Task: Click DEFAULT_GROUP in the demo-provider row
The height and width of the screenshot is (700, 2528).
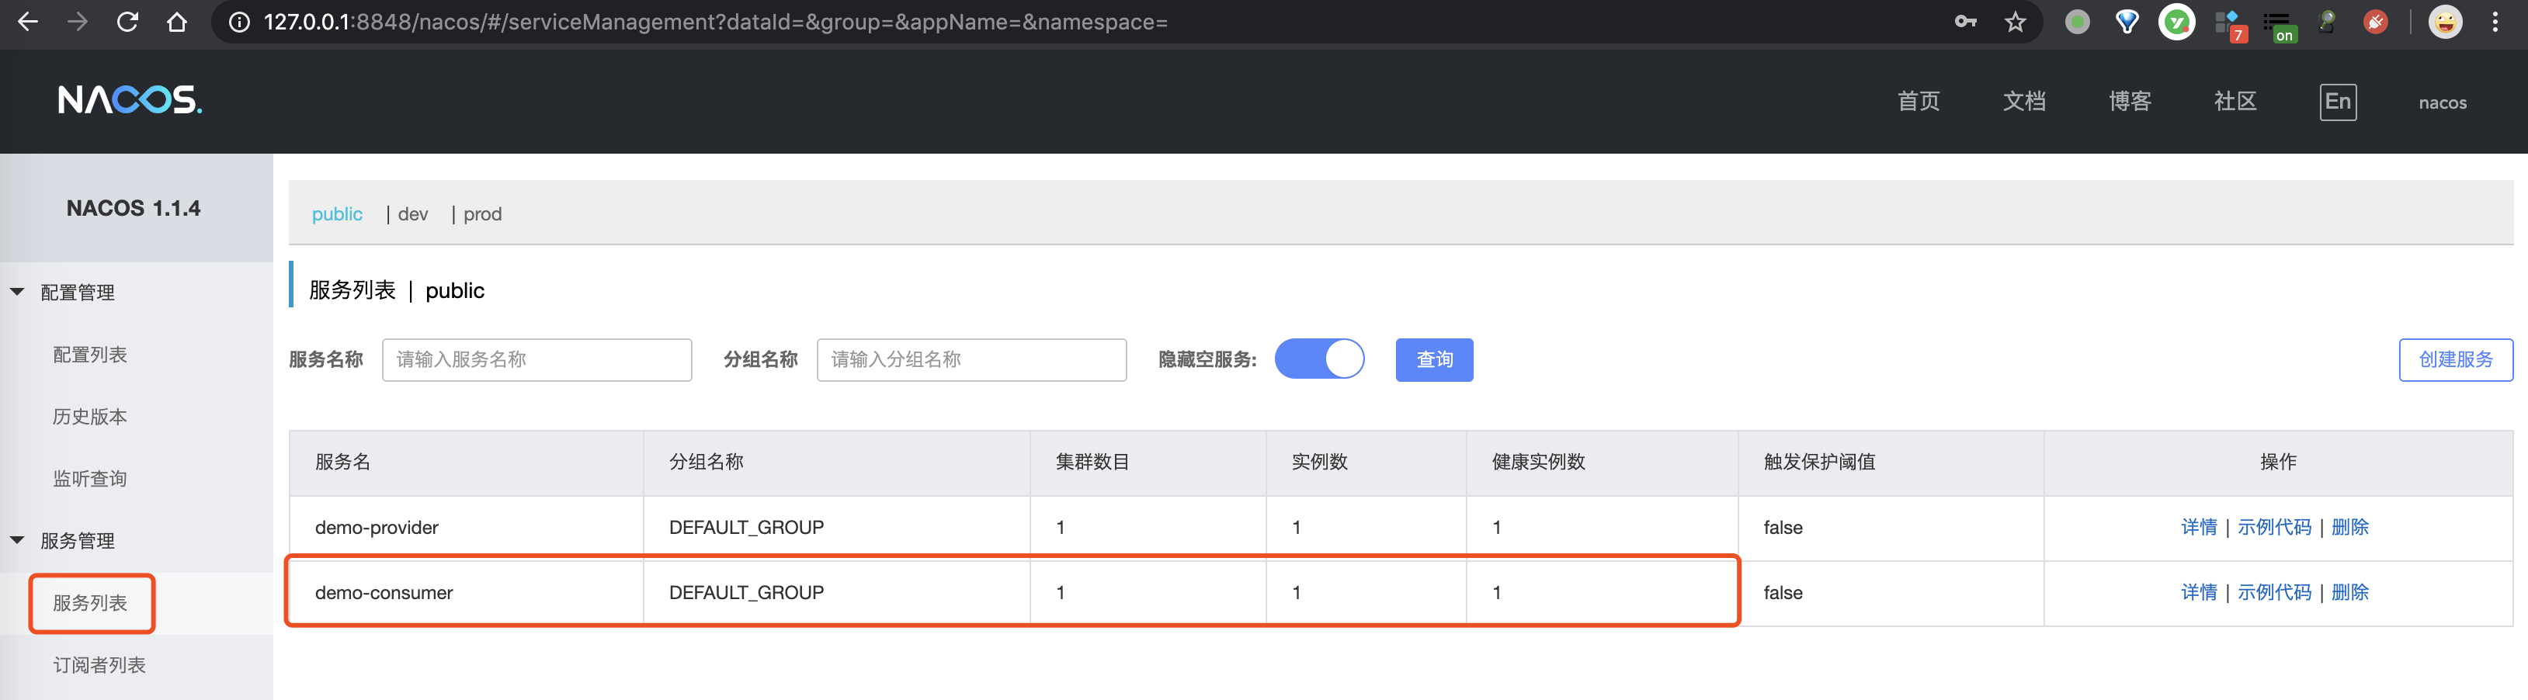Action: coord(746,528)
